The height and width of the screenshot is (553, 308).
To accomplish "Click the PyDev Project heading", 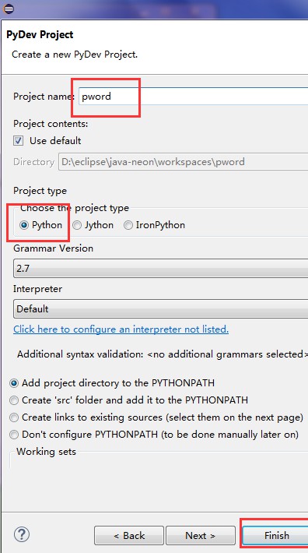I will point(40,35).
